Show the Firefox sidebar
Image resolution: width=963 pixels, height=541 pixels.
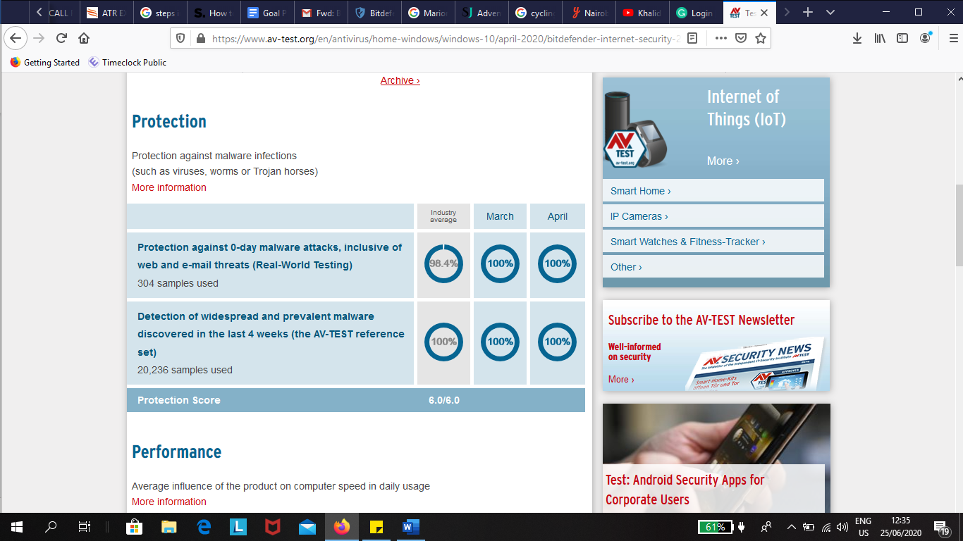(902, 38)
